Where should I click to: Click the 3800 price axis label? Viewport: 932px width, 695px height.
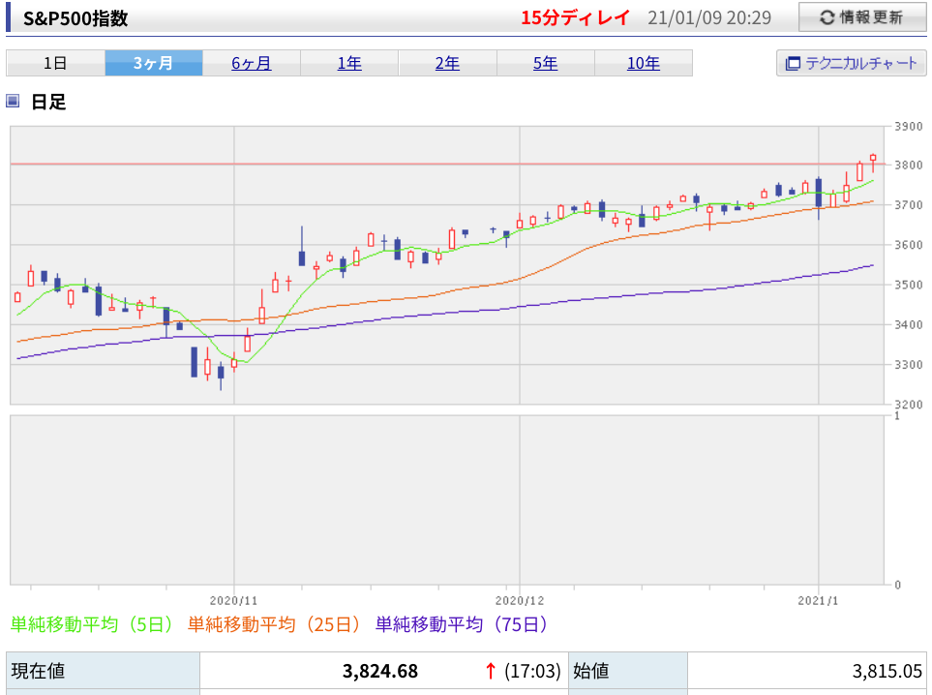click(x=908, y=166)
